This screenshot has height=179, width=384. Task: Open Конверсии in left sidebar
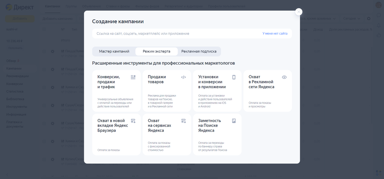[15, 84]
